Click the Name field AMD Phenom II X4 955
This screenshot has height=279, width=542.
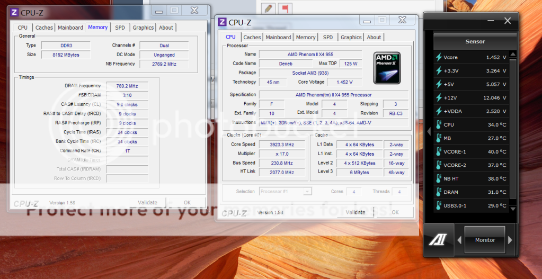310,54
